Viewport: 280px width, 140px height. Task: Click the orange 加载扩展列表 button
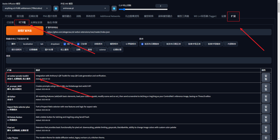click(x=25, y=31)
